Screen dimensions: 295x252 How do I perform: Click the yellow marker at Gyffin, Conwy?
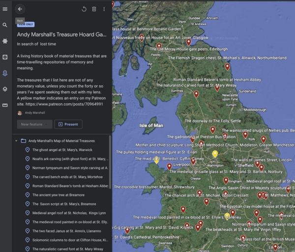156,160
